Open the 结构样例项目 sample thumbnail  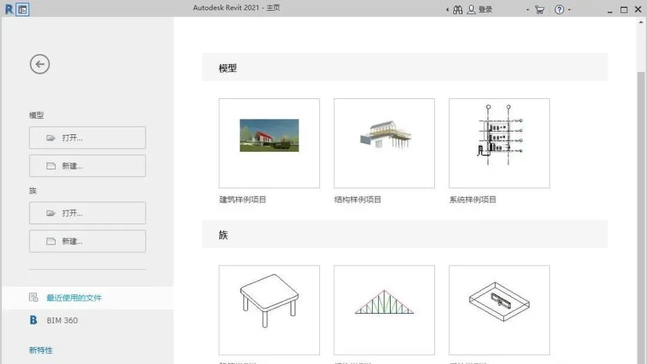tap(383, 143)
